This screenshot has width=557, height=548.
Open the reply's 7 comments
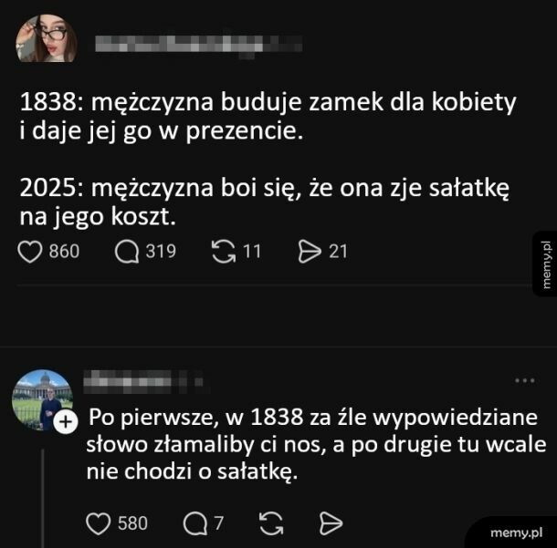point(195,523)
